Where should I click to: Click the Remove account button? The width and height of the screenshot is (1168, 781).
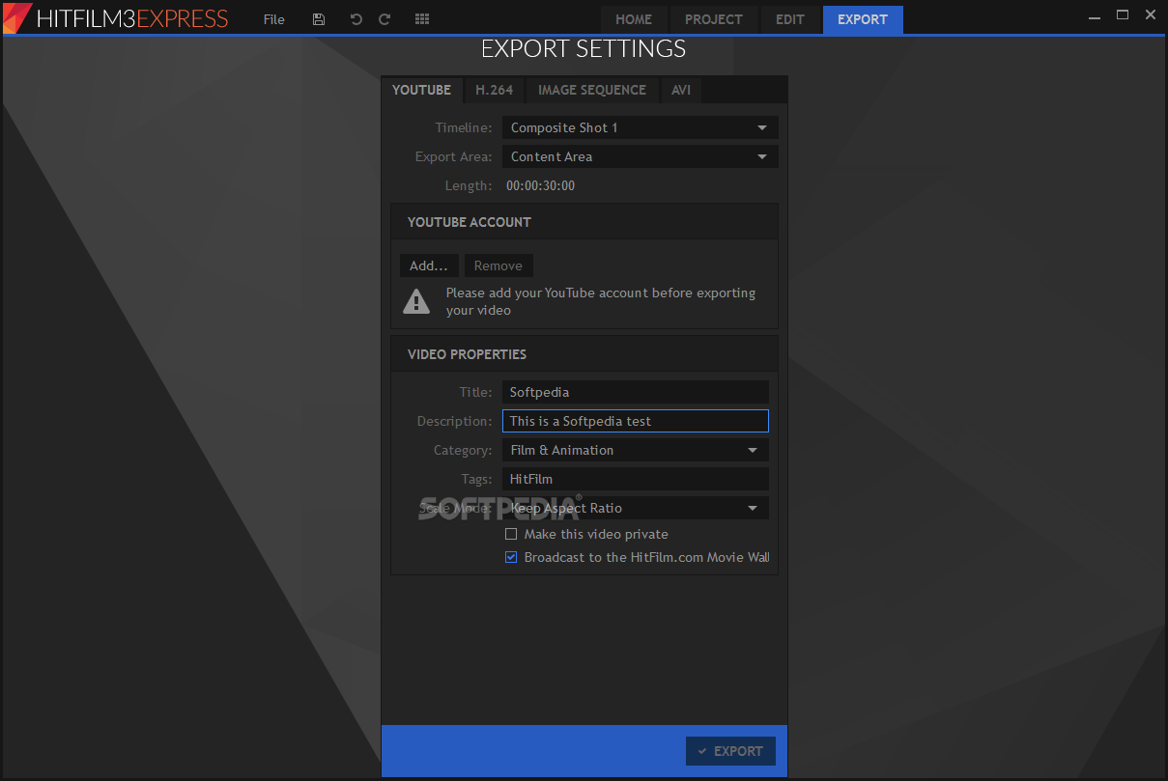(499, 265)
